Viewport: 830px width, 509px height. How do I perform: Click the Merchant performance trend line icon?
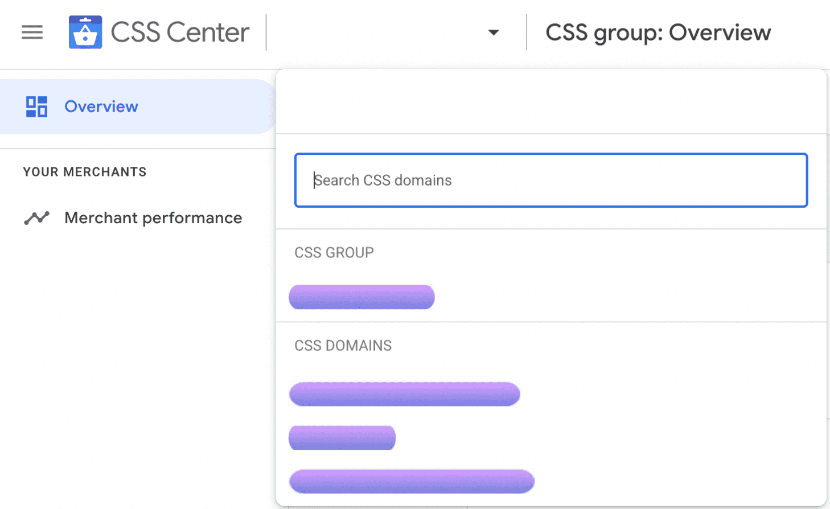pos(36,217)
